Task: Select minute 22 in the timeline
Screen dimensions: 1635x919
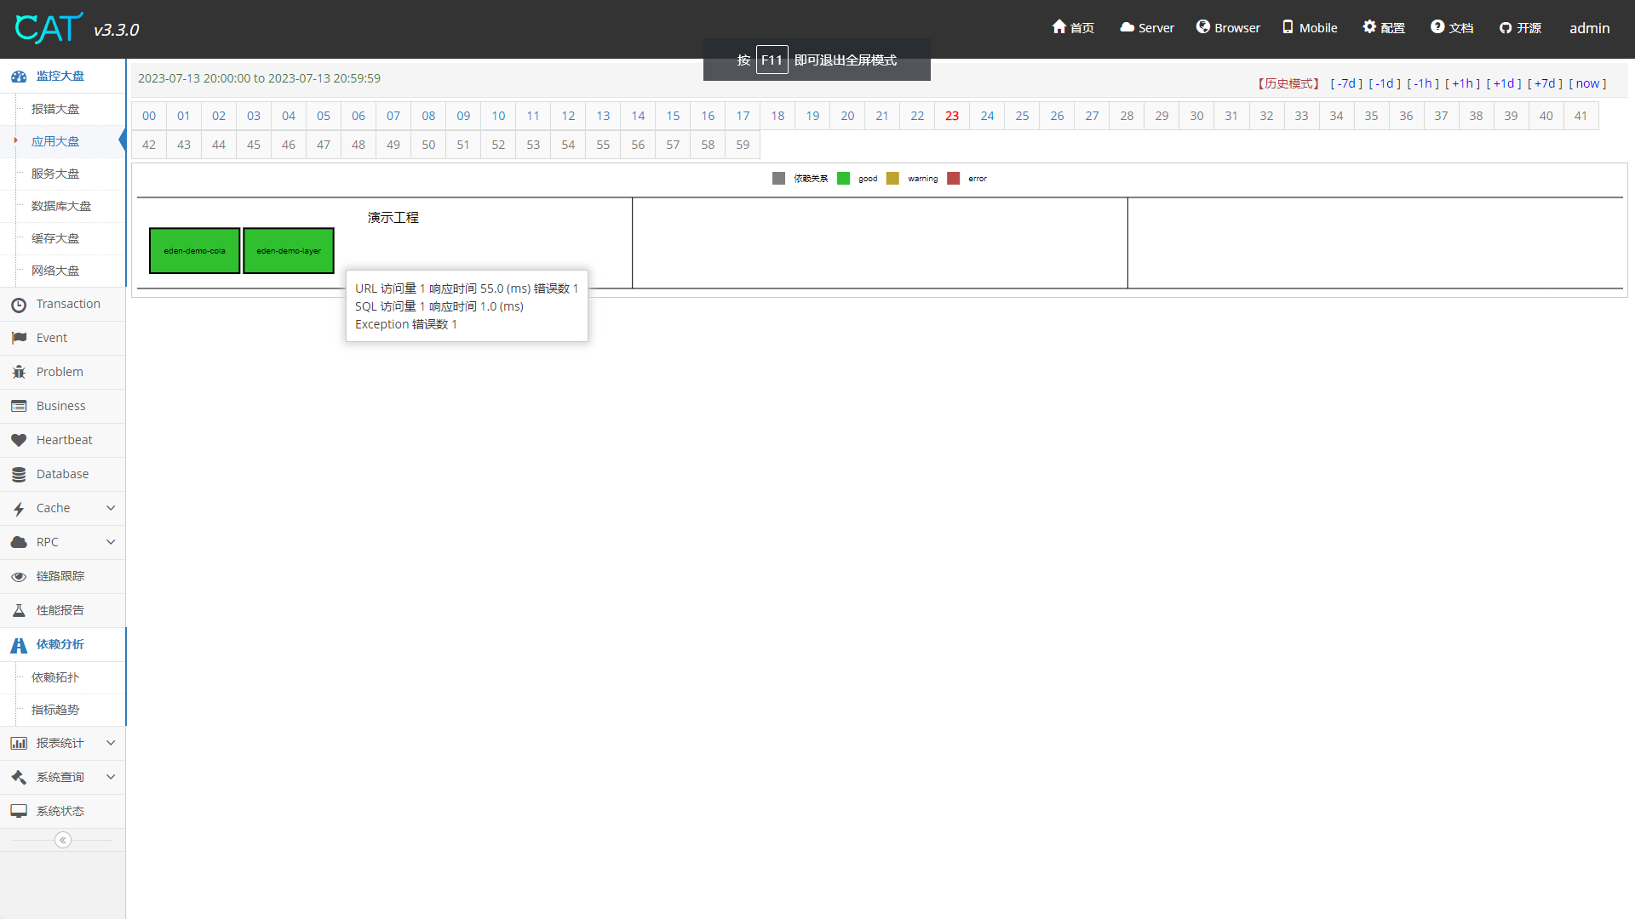Action: point(917,116)
